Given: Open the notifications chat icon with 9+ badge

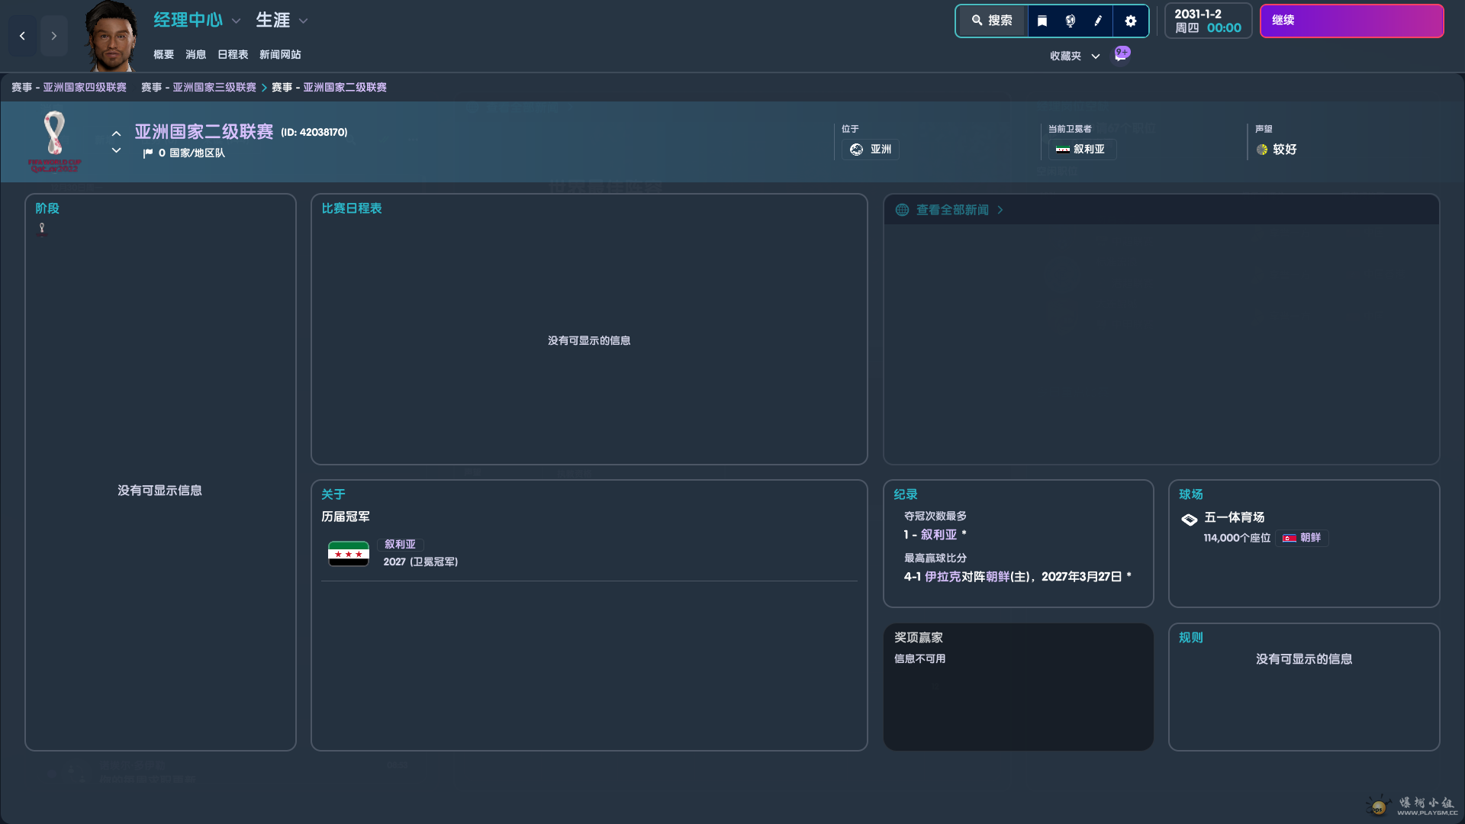Looking at the screenshot, I should (1121, 55).
